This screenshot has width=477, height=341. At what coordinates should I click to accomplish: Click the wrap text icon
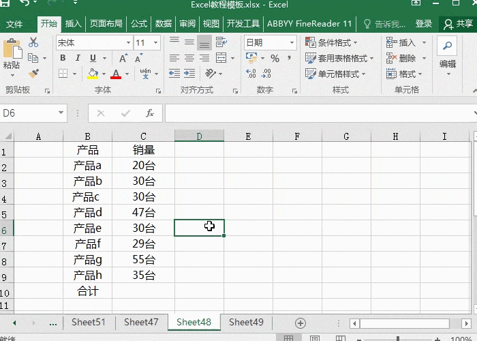pos(220,42)
